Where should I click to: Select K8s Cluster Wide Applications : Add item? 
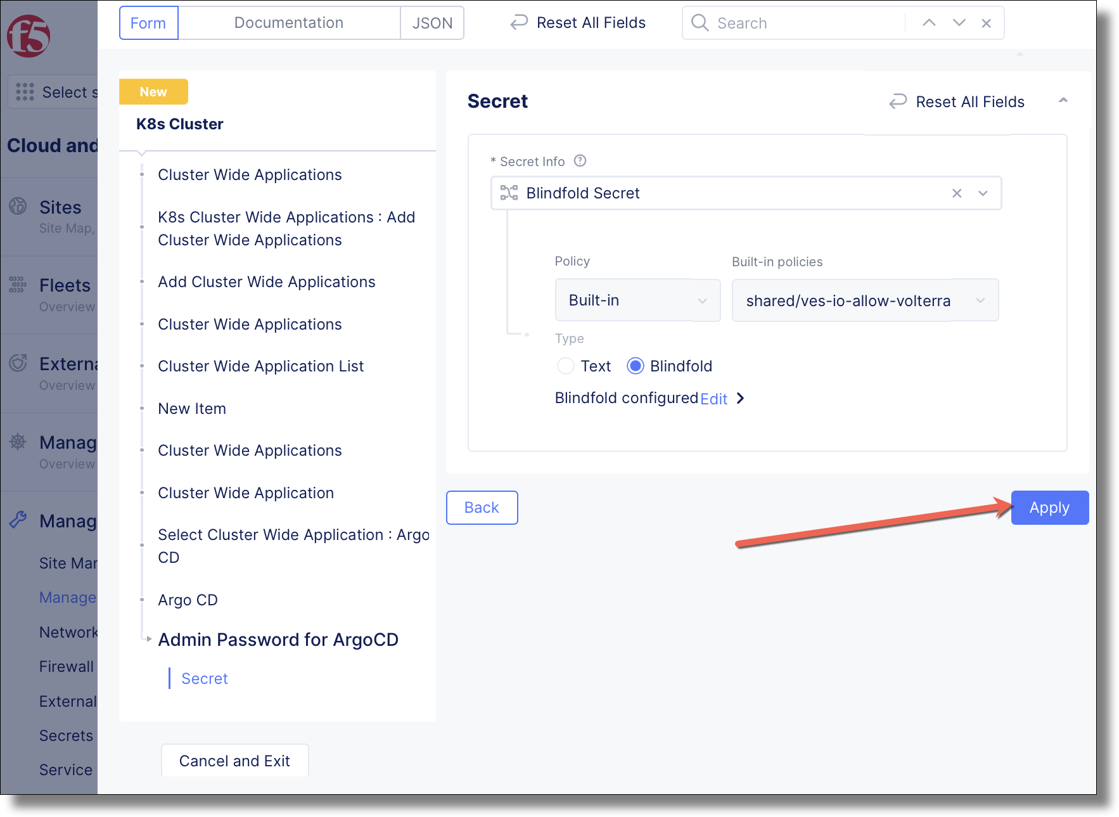[286, 228]
